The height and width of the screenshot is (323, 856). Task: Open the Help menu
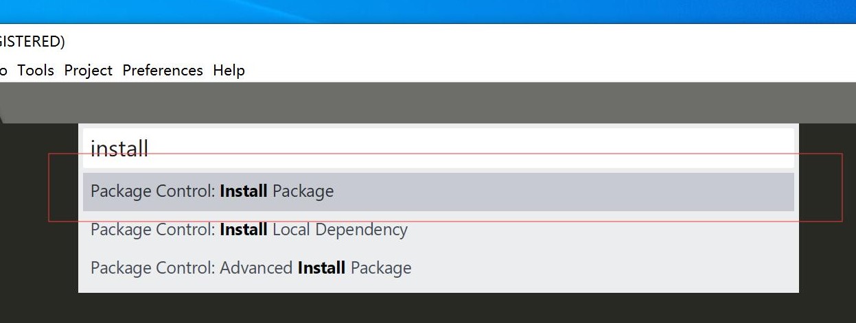coord(229,70)
